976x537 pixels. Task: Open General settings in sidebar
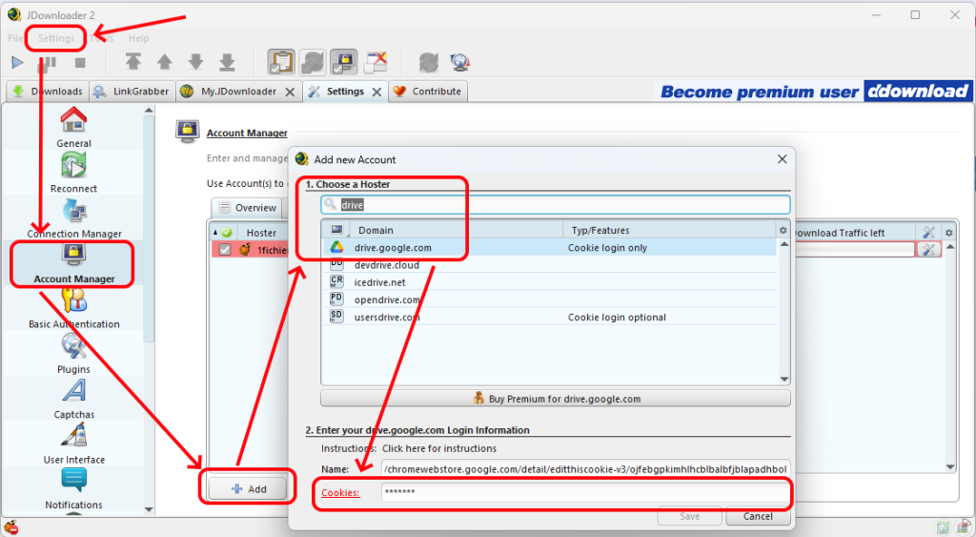click(x=73, y=127)
